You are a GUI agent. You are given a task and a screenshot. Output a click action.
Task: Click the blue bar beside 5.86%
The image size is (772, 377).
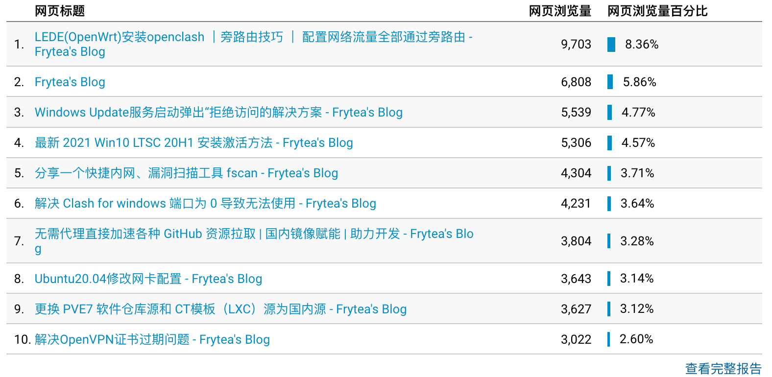610,82
